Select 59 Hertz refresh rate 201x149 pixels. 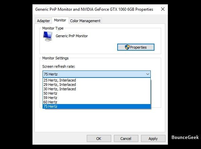click(96, 98)
